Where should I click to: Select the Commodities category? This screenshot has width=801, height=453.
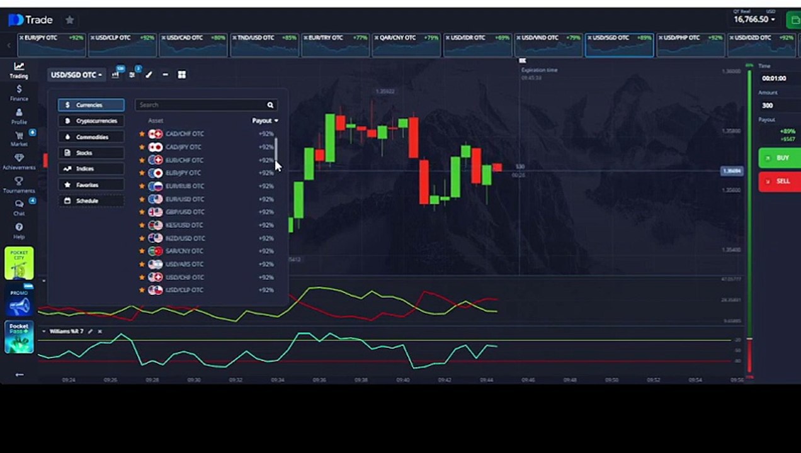coord(91,137)
